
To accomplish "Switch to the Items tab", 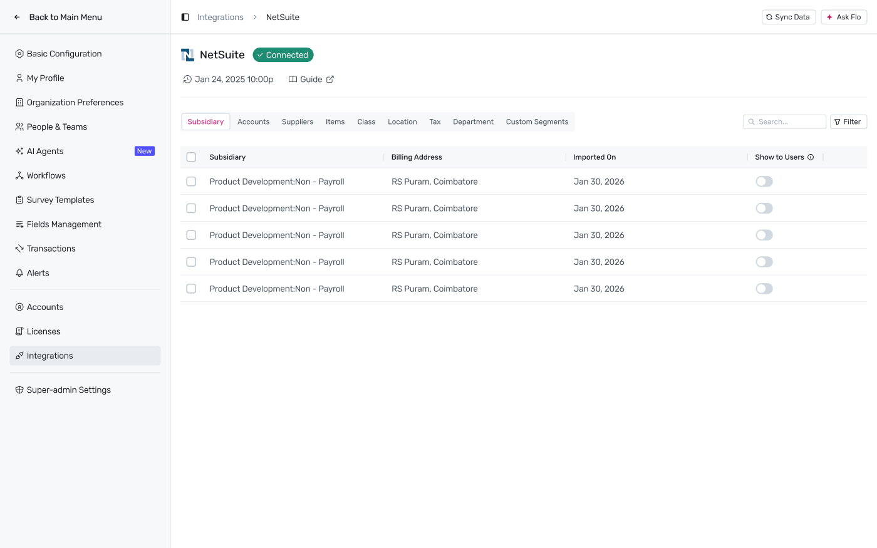I will [x=335, y=121].
